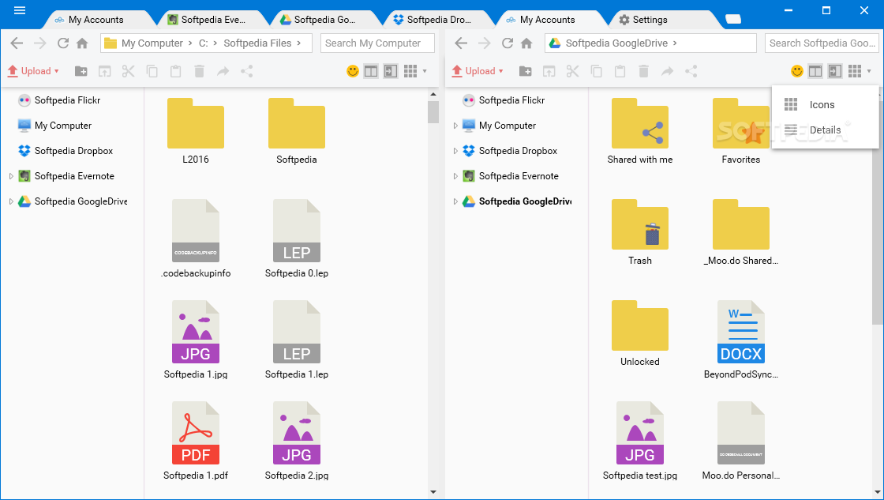Paste into left pane toolbar
The width and height of the screenshot is (884, 500).
(176, 71)
